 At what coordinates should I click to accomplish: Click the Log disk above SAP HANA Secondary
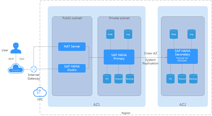191,34
